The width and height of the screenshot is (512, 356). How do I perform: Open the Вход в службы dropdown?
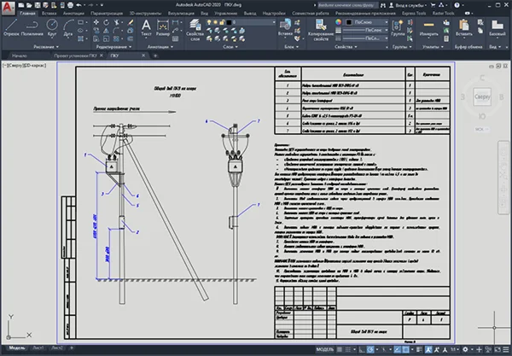click(x=408, y=5)
